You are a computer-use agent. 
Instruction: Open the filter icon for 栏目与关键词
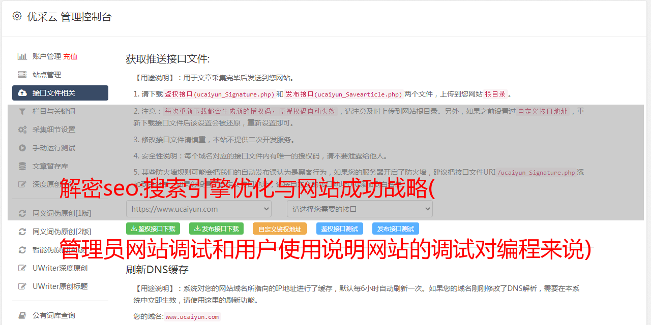(x=22, y=111)
